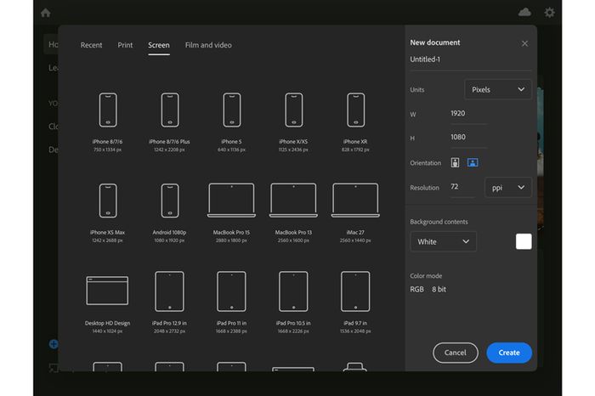595x396 pixels.
Task: Open the Units Pixels dropdown
Action: click(498, 89)
